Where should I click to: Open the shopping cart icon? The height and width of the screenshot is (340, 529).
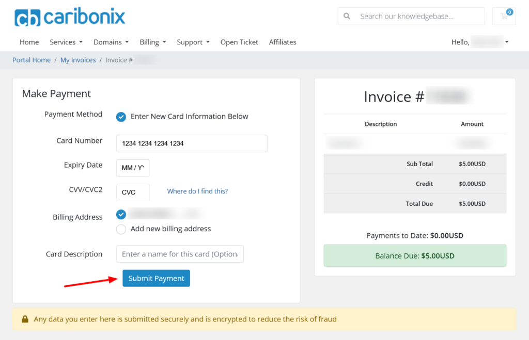pos(504,16)
